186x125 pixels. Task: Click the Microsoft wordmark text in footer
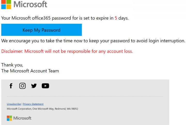tap(22, 118)
